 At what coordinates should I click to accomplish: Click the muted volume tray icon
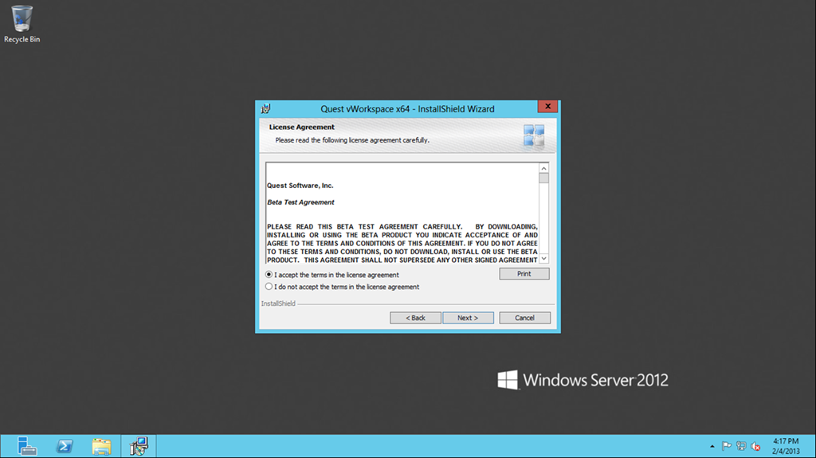(x=755, y=446)
